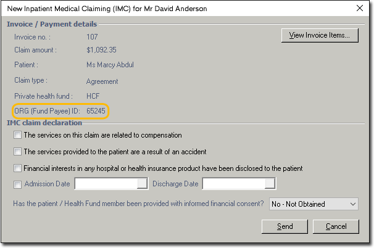Viewport: 374px width, 248px height.
Task: Toggle the Admission Date checkbox
Action: (17, 184)
